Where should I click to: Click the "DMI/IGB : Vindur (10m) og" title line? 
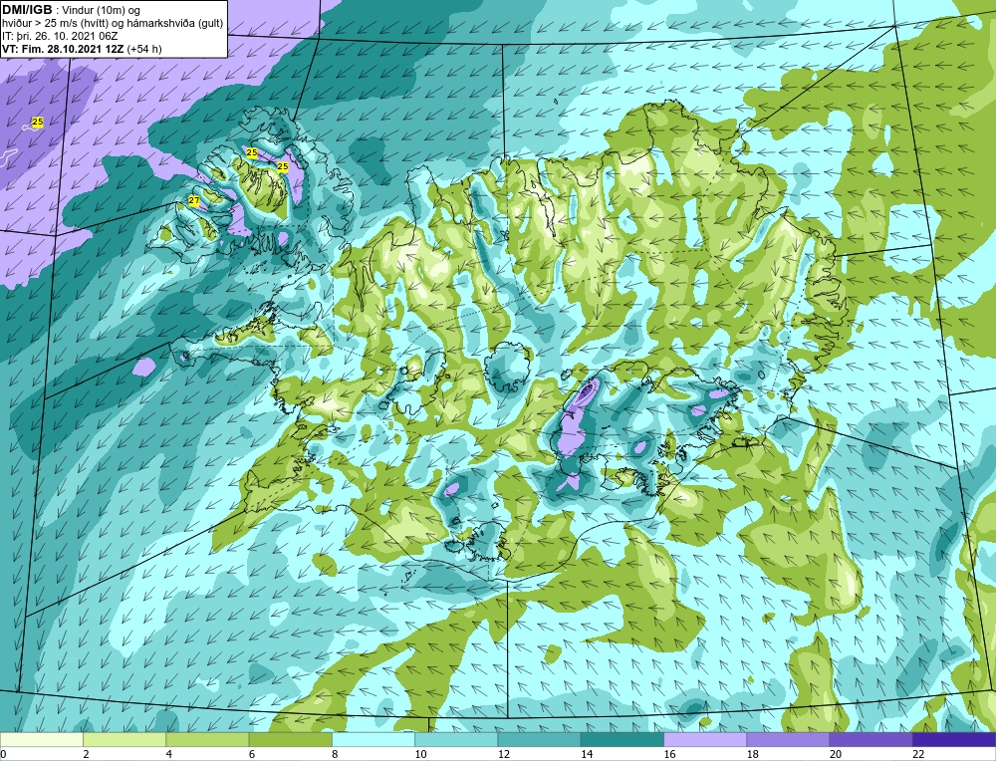[x=72, y=10]
